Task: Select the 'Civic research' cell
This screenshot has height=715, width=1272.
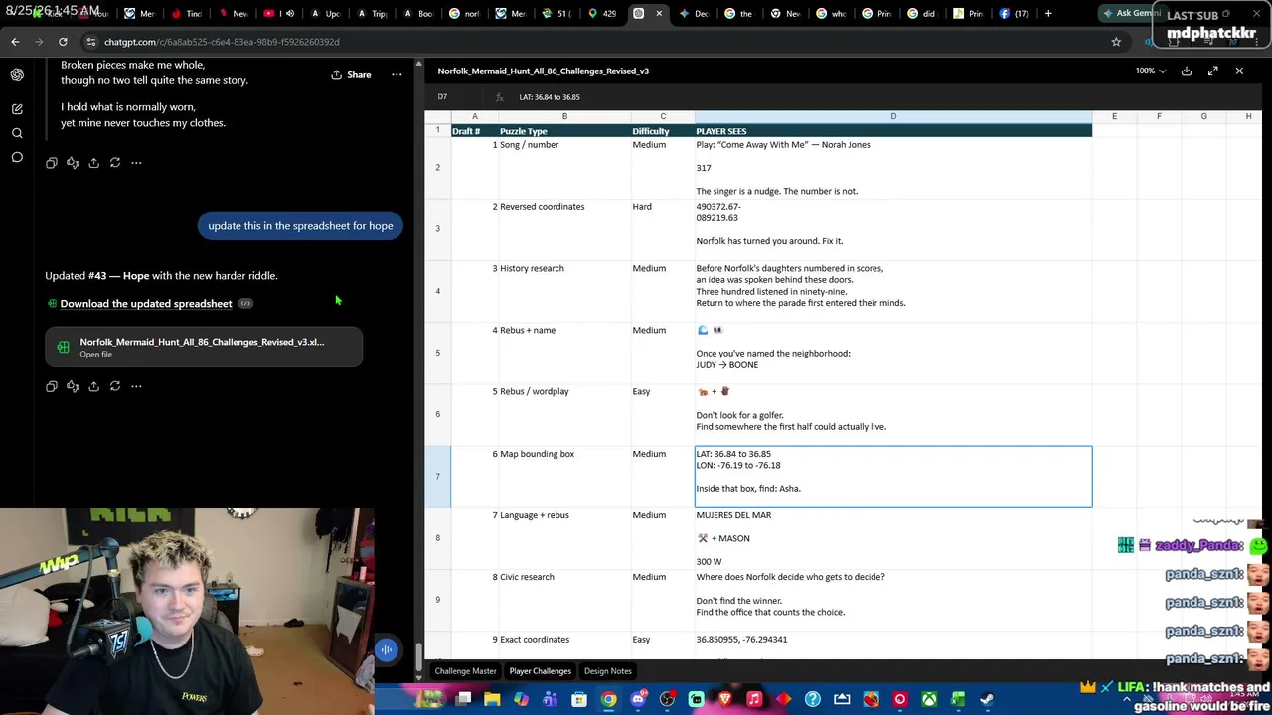Action: (564, 600)
